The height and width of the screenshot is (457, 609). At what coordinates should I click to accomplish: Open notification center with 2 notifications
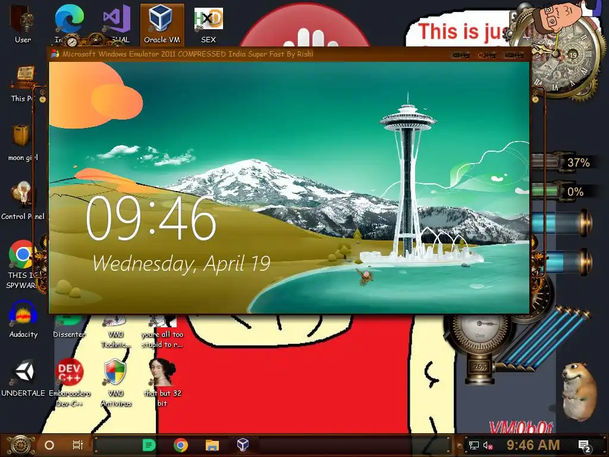pos(585,446)
